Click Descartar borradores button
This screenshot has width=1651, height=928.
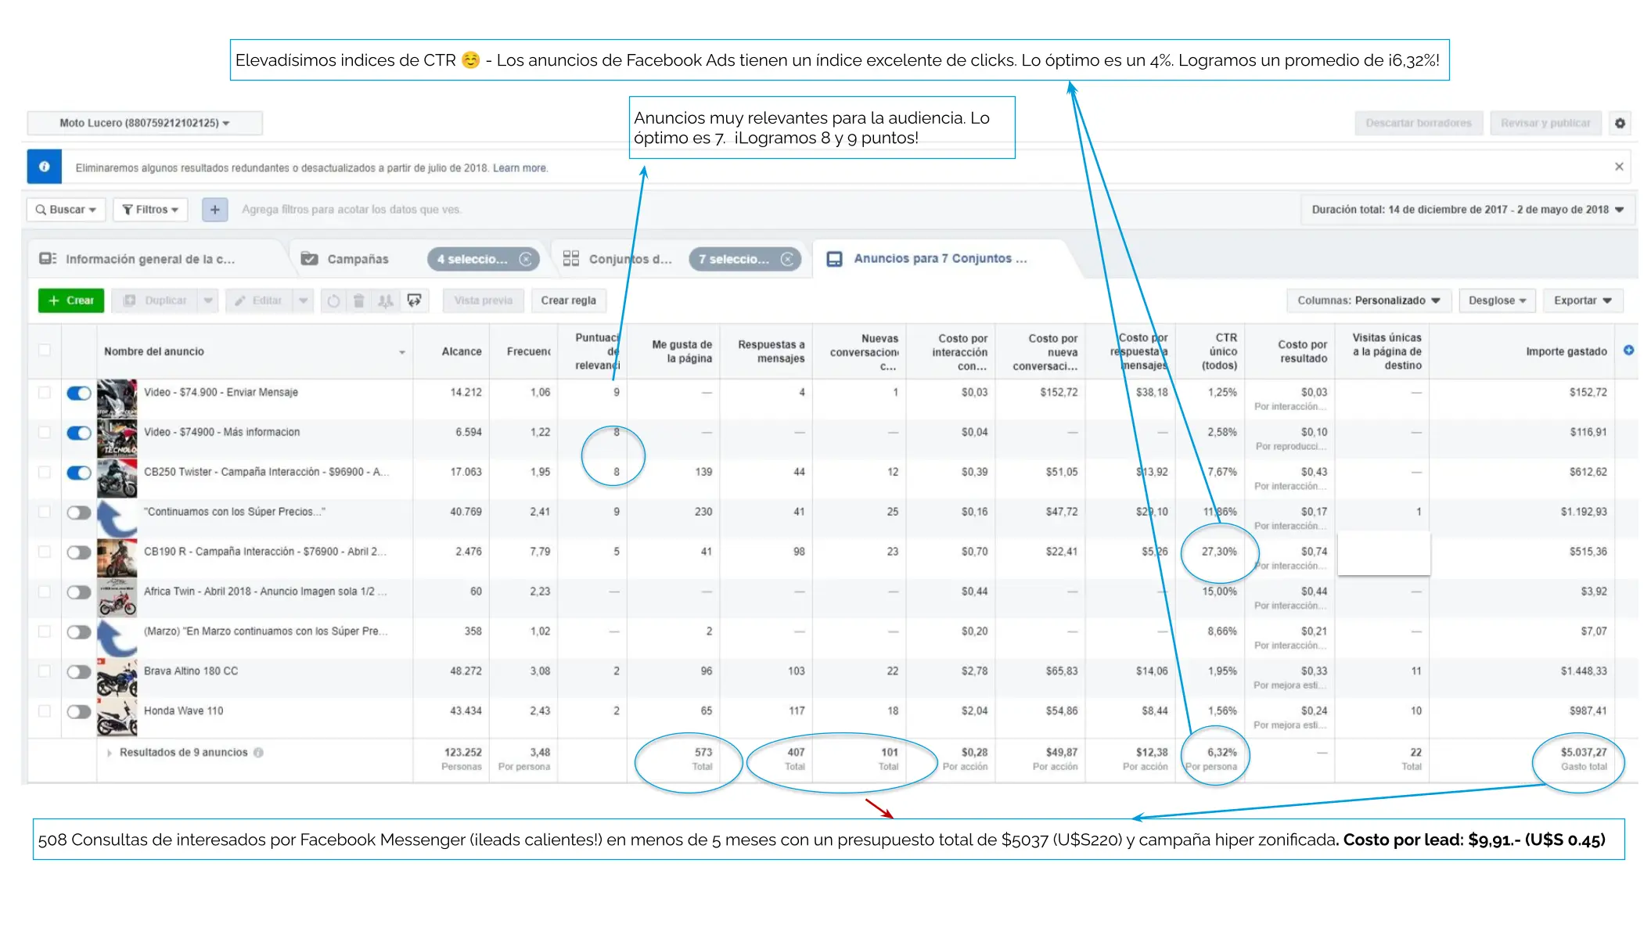click(x=1419, y=123)
